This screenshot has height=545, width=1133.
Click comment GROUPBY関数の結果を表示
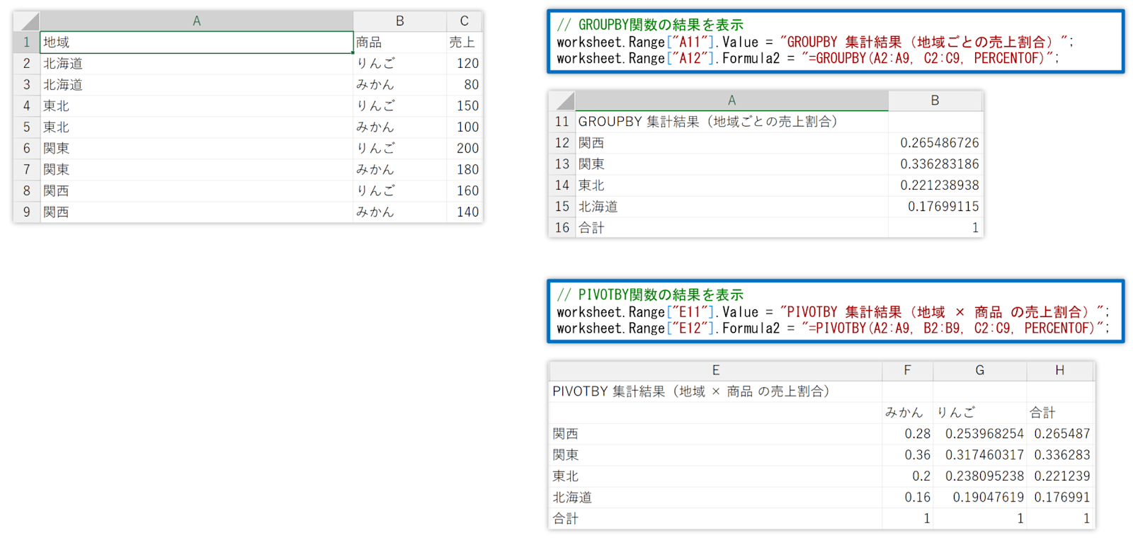(650, 25)
